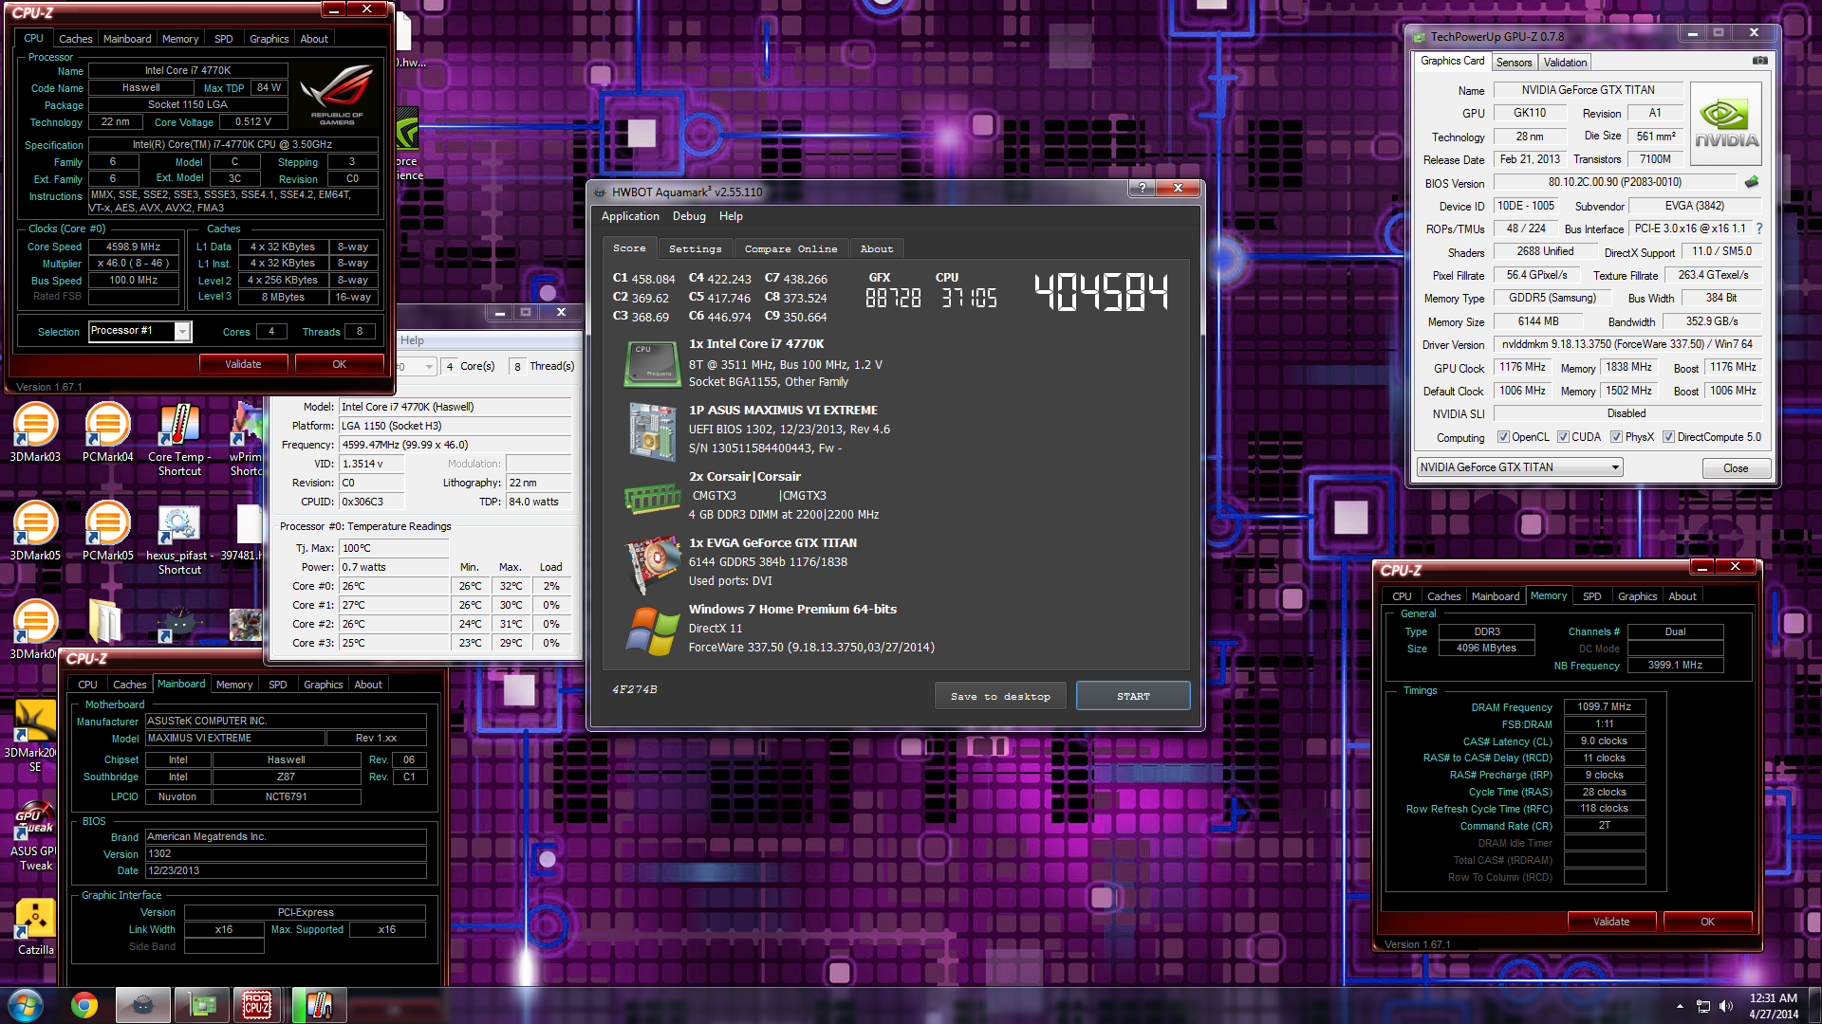Click the 404584 total score in Aquamark
Image resolution: width=1822 pixels, height=1024 pixels.
(x=1102, y=293)
